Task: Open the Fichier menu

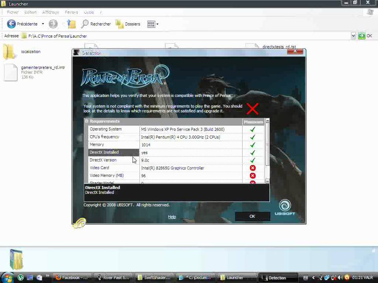Action: [x=13, y=12]
